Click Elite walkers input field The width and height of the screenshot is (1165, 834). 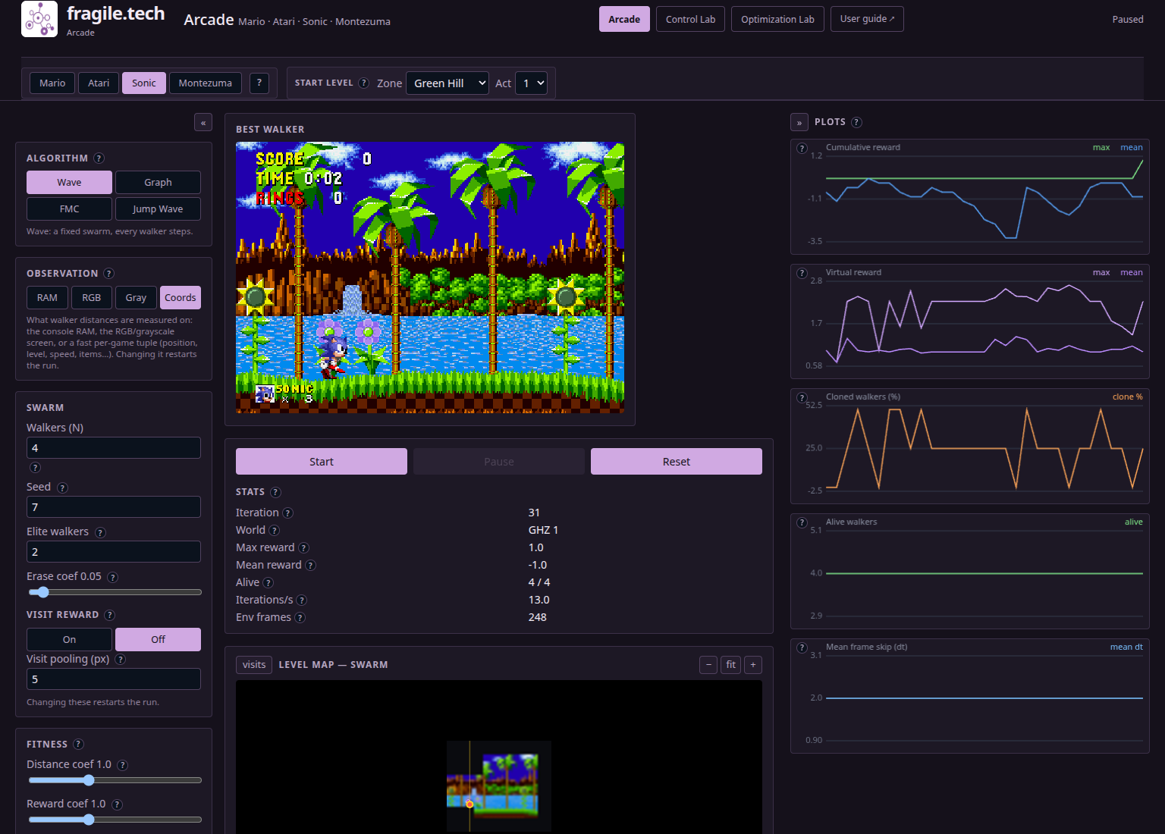114,551
